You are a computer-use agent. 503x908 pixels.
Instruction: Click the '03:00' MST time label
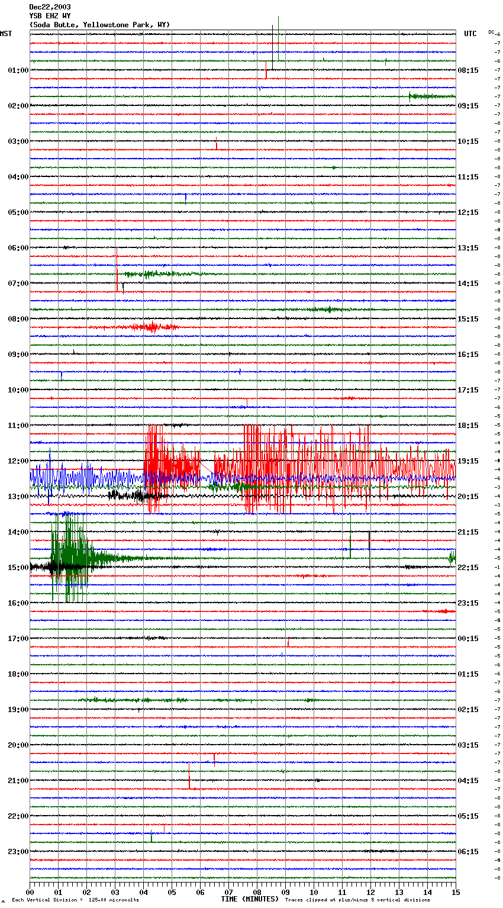click(18, 141)
